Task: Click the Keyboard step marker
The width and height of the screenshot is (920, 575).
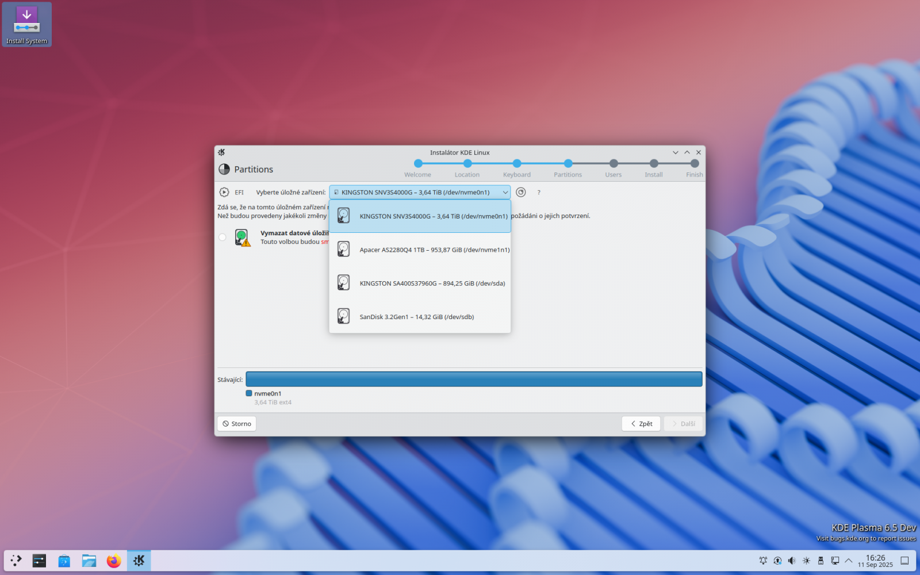Action: (517, 163)
